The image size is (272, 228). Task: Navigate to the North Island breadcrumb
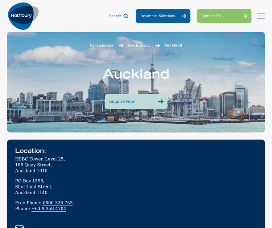click(x=139, y=45)
